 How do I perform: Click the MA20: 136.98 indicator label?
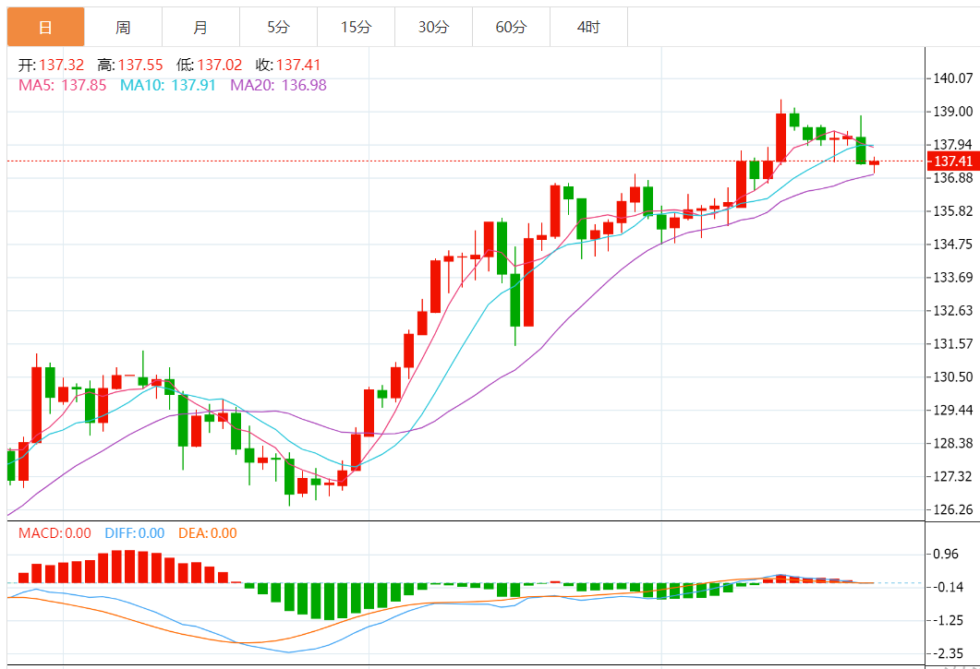[278, 85]
